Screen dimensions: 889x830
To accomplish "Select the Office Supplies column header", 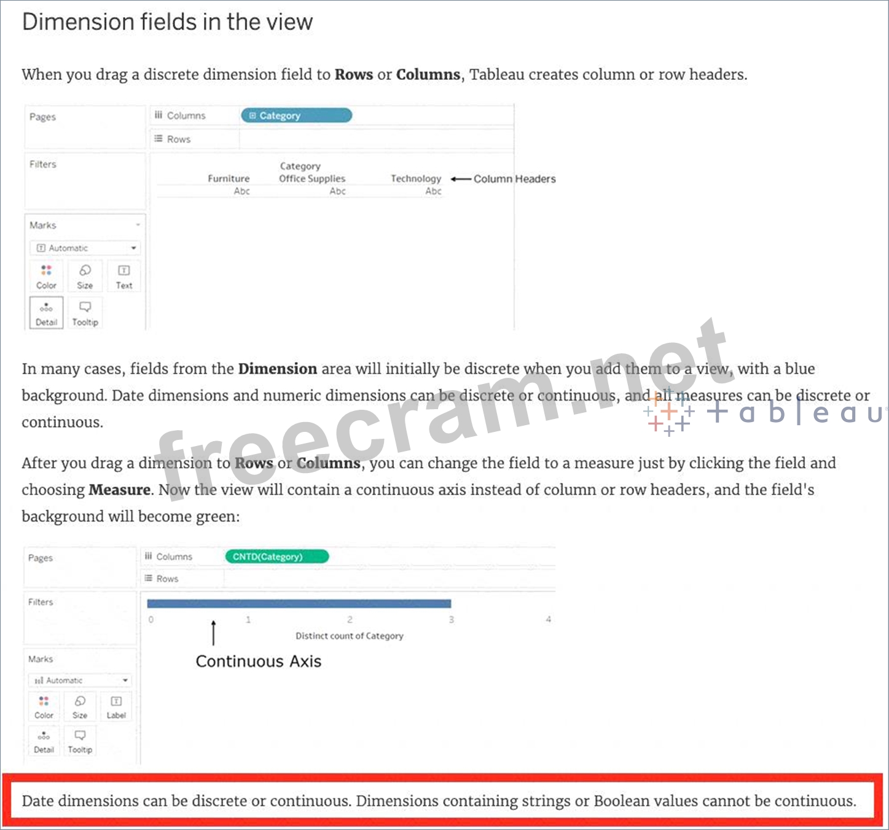I will 312,179.
